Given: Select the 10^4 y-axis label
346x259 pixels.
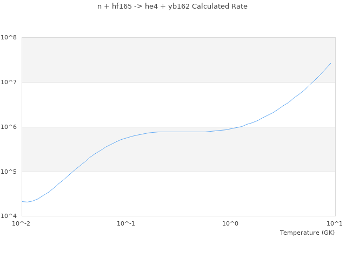Looking at the screenshot, I should (10, 216).
